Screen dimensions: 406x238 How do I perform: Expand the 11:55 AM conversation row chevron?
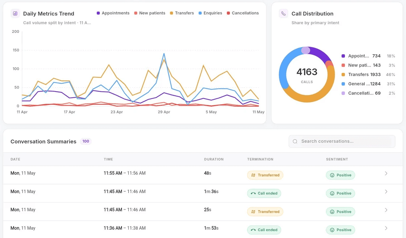point(386,173)
